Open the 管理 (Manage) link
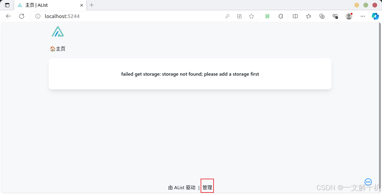The image size is (382, 194). (x=207, y=187)
